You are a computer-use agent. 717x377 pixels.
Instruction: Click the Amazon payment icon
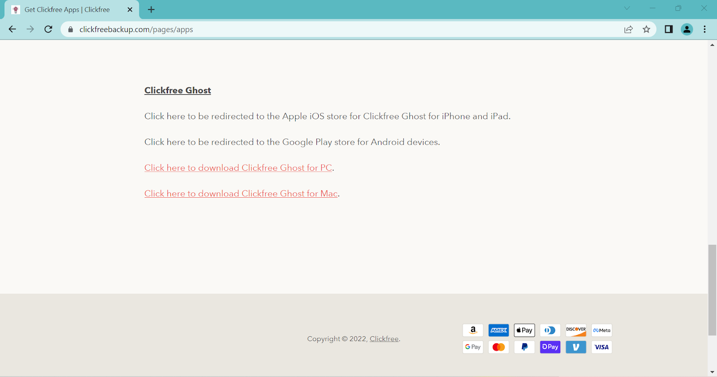click(473, 330)
